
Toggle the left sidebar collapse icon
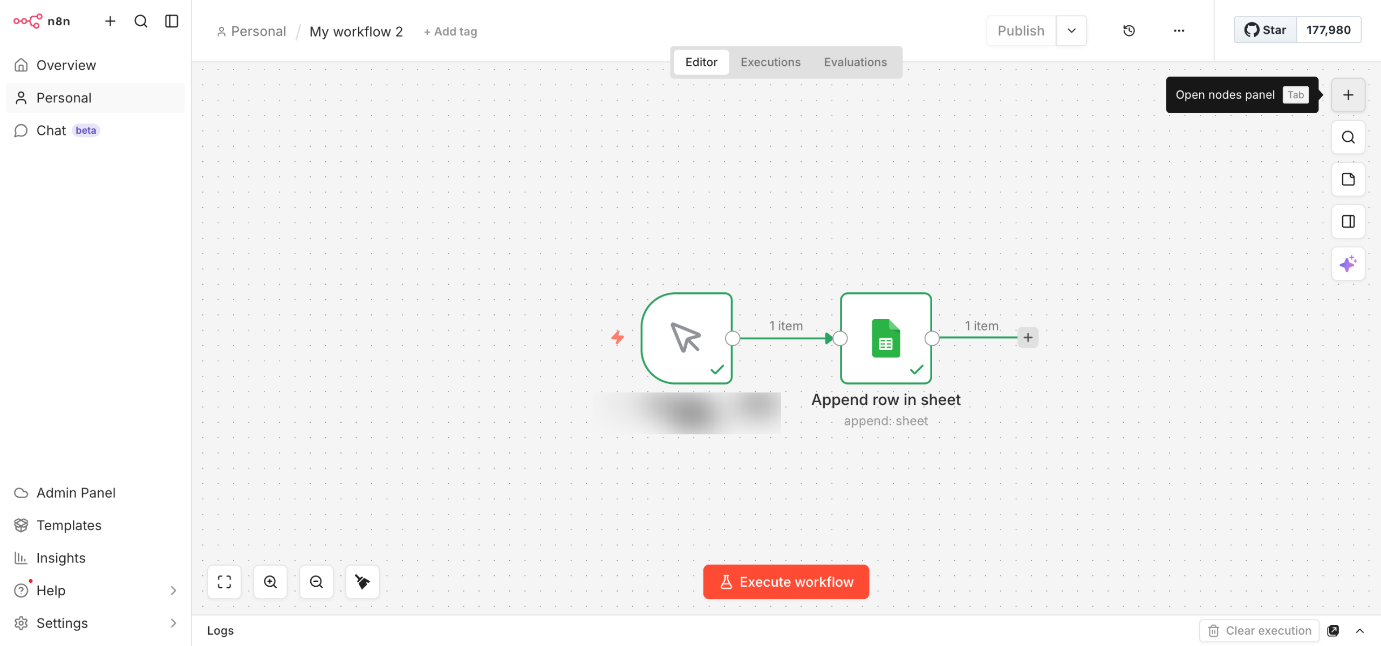172,21
